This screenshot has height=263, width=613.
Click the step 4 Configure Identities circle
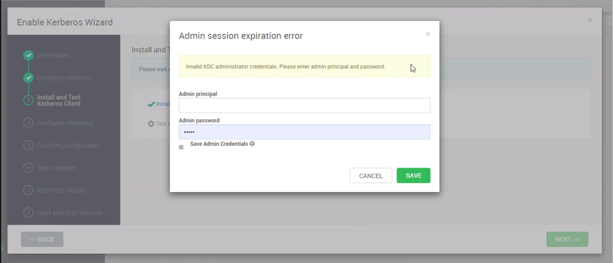pyautogui.click(x=28, y=123)
